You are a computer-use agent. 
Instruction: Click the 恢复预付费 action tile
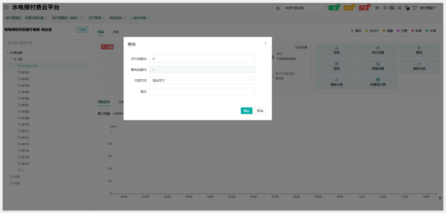[x=378, y=82]
